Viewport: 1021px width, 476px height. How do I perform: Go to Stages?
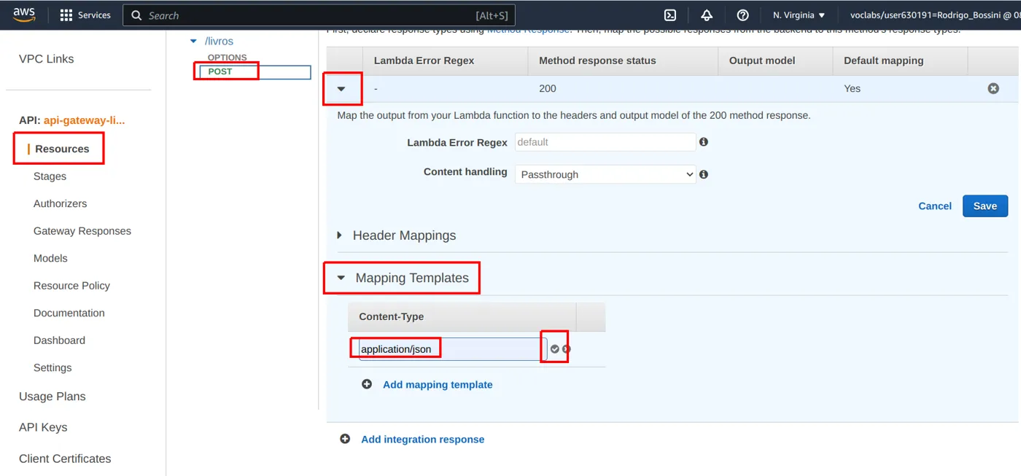(x=50, y=176)
